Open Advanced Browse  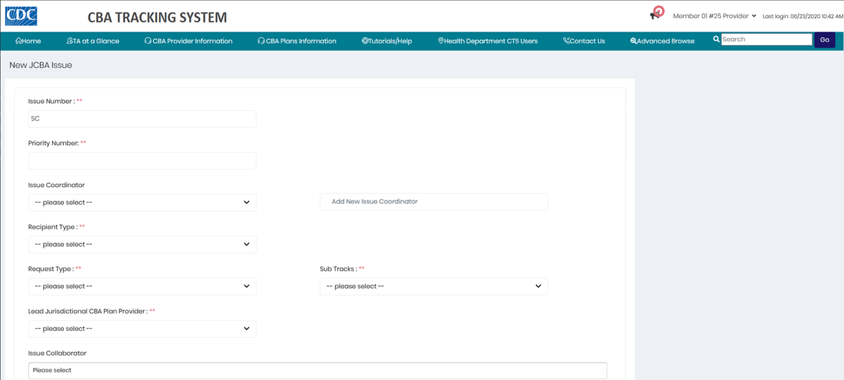[x=662, y=41]
